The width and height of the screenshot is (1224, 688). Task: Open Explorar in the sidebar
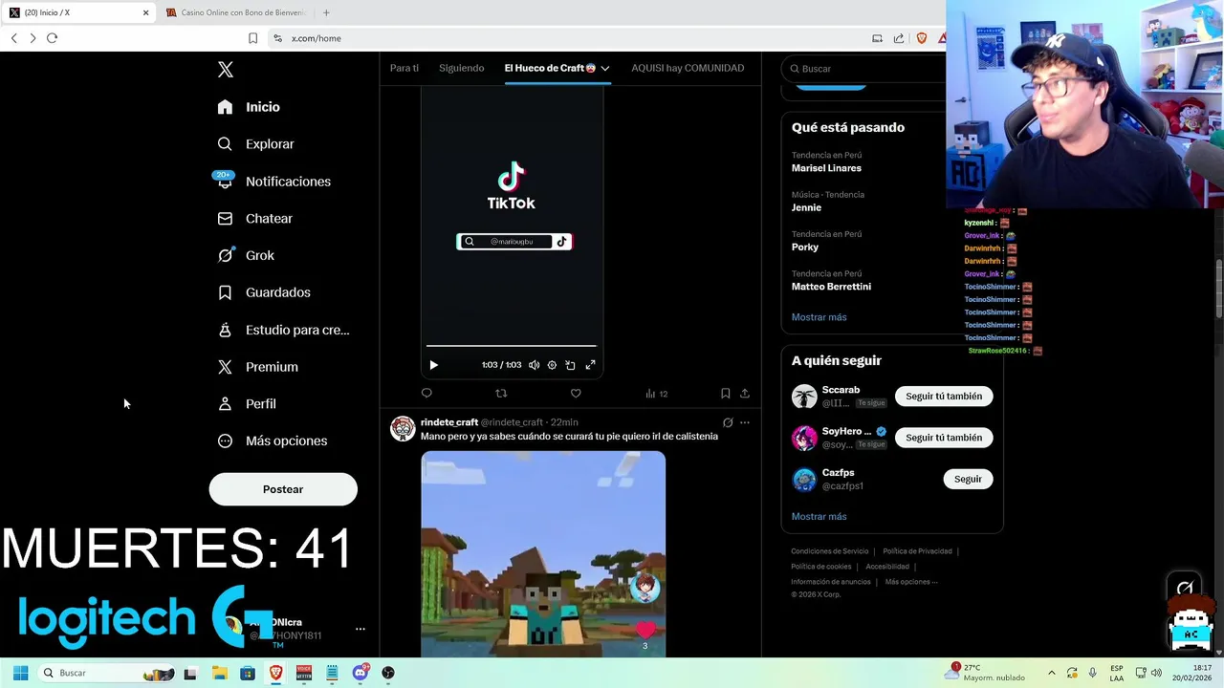[255, 144]
